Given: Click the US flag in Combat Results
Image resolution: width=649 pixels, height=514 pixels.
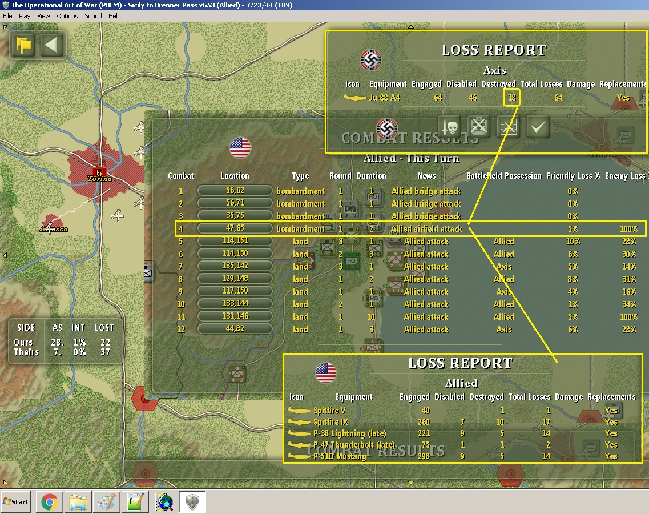Looking at the screenshot, I should (x=240, y=148).
